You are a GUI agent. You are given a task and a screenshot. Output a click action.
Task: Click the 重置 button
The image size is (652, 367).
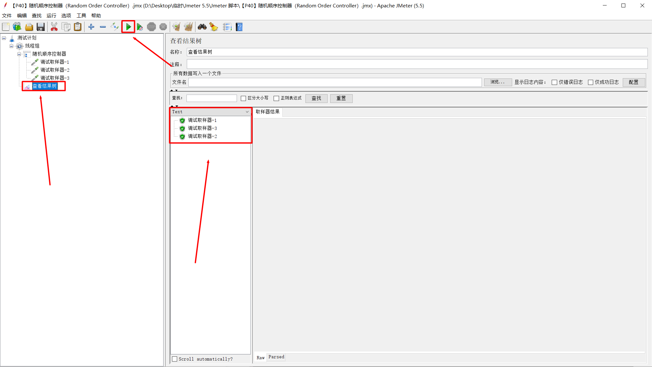(341, 98)
